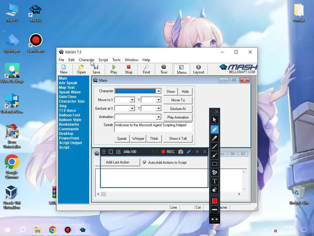Screen dimensions: 314x236
Task: Click the Add Last Action button
Action: click(117, 162)
